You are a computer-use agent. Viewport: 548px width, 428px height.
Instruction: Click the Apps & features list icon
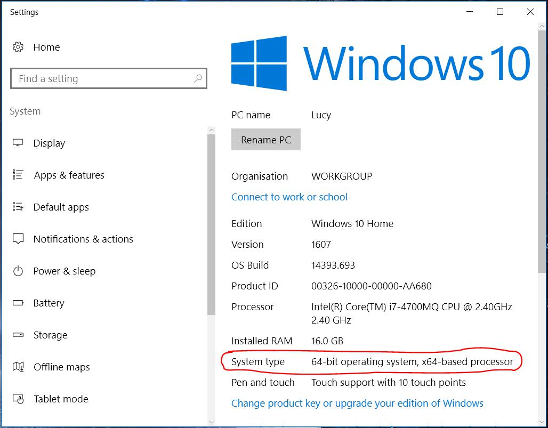point(18,175)
